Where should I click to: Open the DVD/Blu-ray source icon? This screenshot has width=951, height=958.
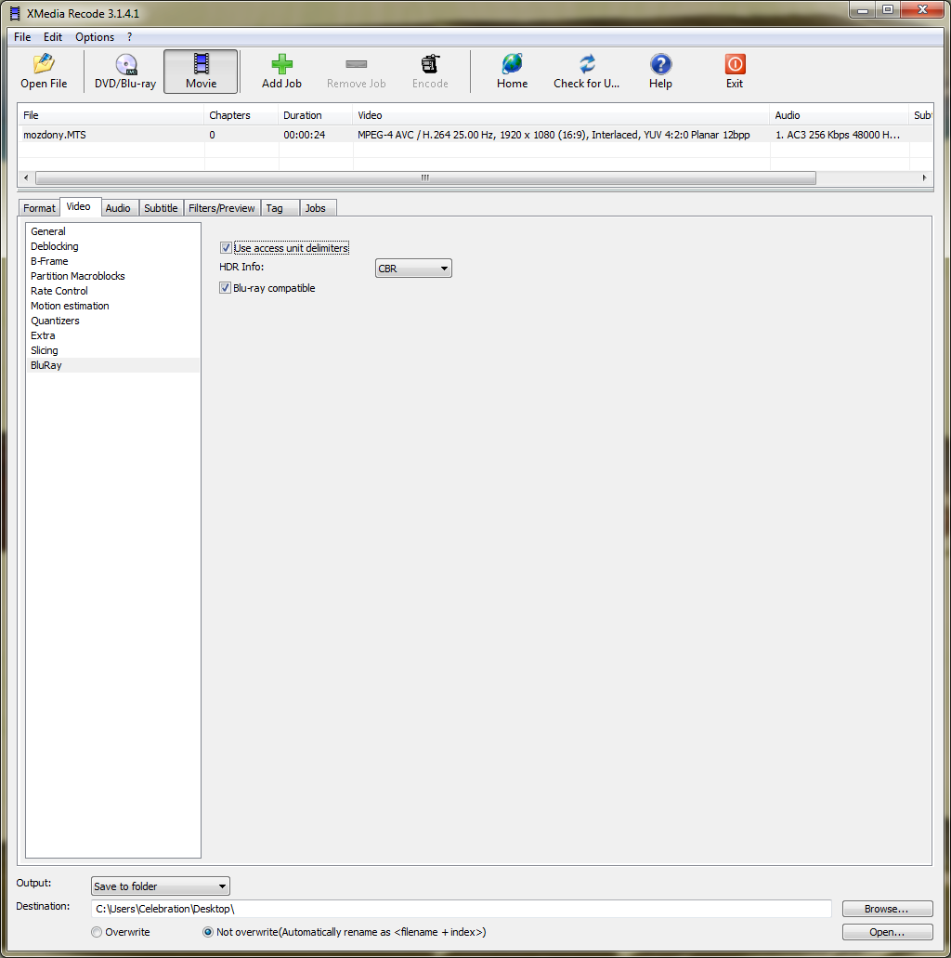click(x=125, y=63)
